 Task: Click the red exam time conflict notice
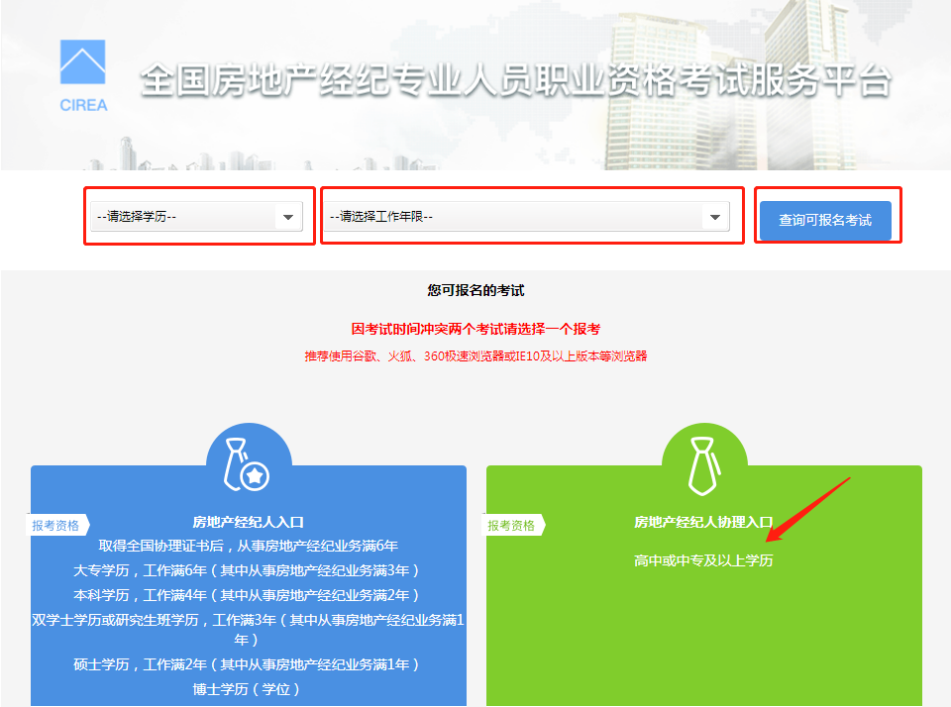pos(475,329)
